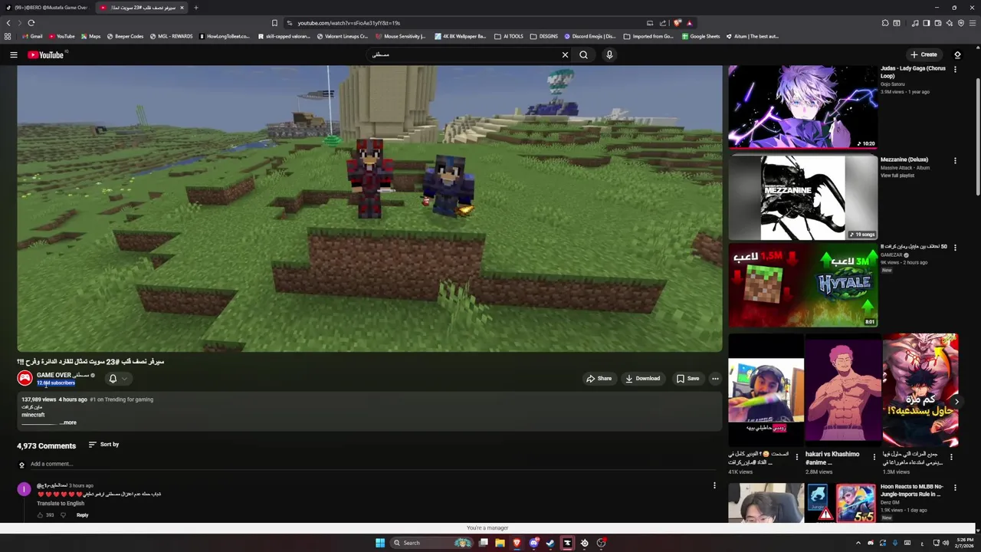The height and width of the screenshot is (552, 981).
Task: Open hakari vs Khashimo short
Action: tap(843, 392)
